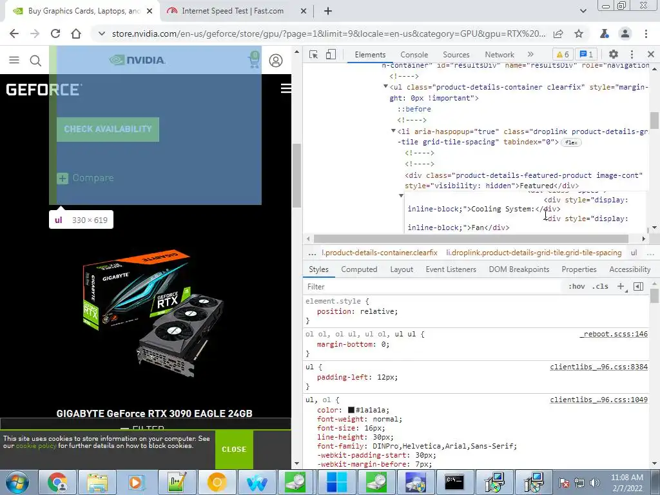660x495 pixels.
Task: Toggle the :hov element state button
Action: coord(576,286)
